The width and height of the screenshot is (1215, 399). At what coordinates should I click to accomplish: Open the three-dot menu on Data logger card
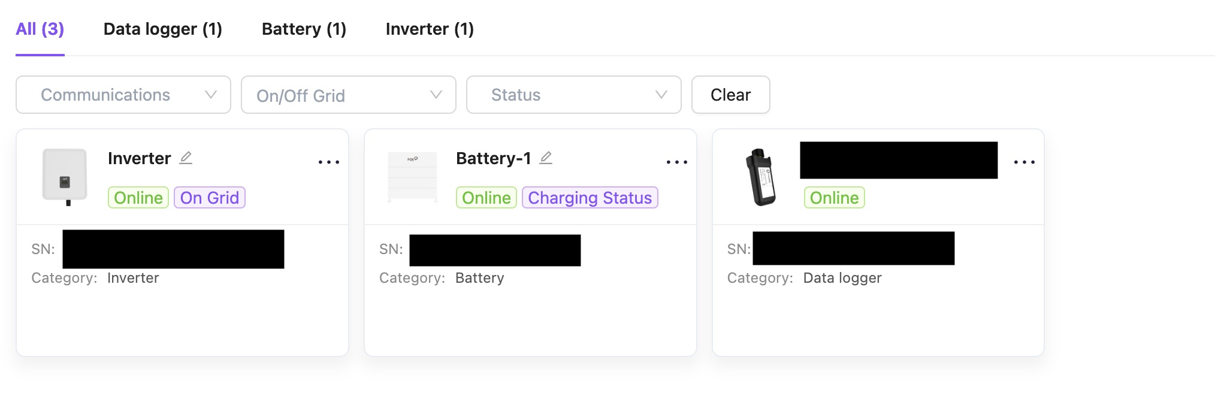tap(1024, 162)
